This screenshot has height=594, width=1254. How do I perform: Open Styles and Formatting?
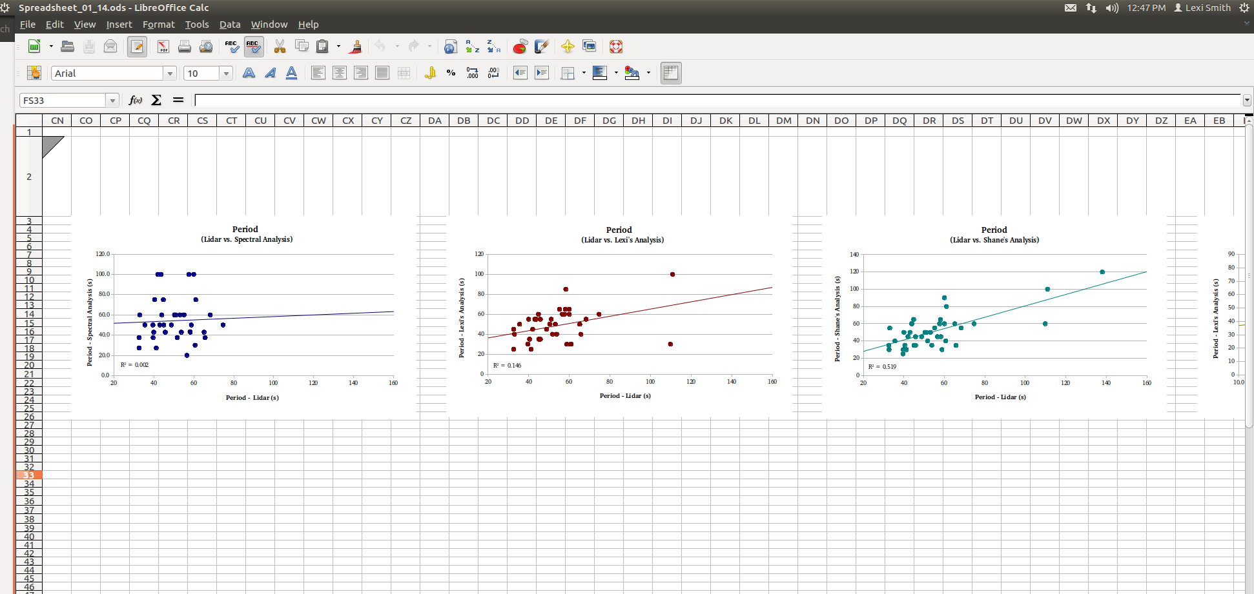click(x=34, y=73)
